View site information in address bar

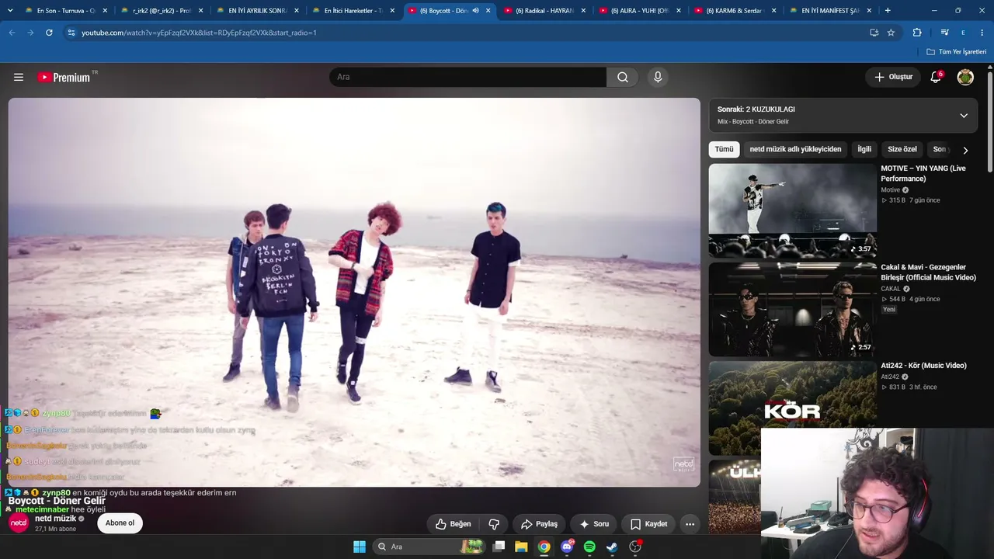point(71,33)
